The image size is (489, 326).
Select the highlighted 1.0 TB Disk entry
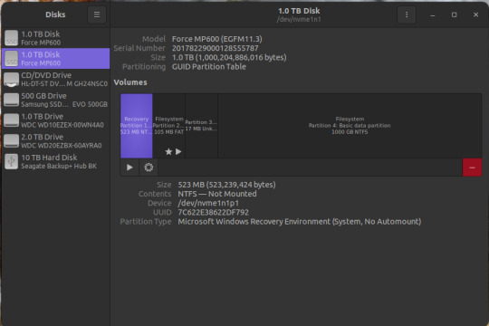click(56, 58)
